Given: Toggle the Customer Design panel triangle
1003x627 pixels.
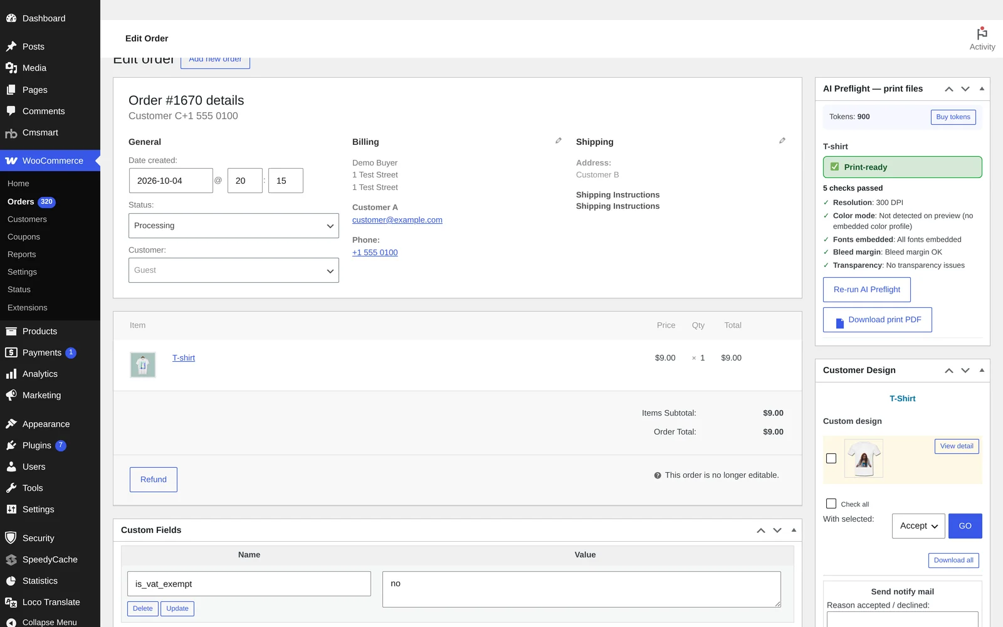Looking at the screenshot, I should coord(982,370).
